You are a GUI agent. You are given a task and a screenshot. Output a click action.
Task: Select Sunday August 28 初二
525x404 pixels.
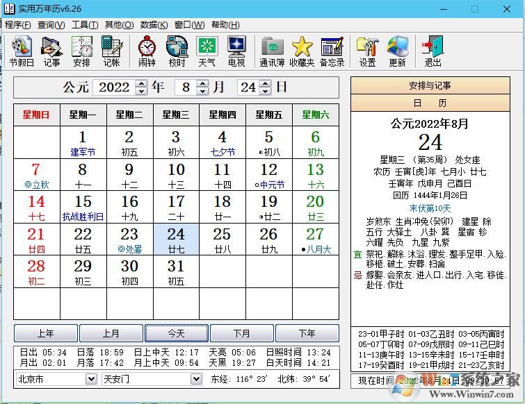(x=36, y=271)
